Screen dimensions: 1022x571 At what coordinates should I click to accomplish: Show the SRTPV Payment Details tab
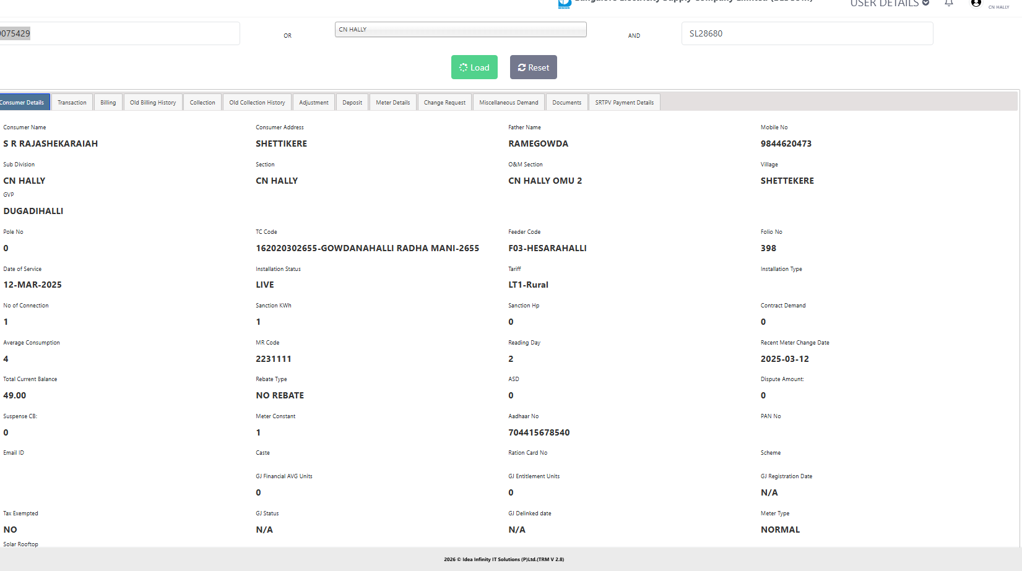[624, 103]
